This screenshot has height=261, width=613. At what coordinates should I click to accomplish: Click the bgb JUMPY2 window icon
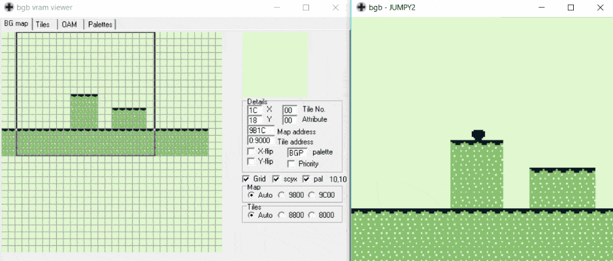click(361, 7)
